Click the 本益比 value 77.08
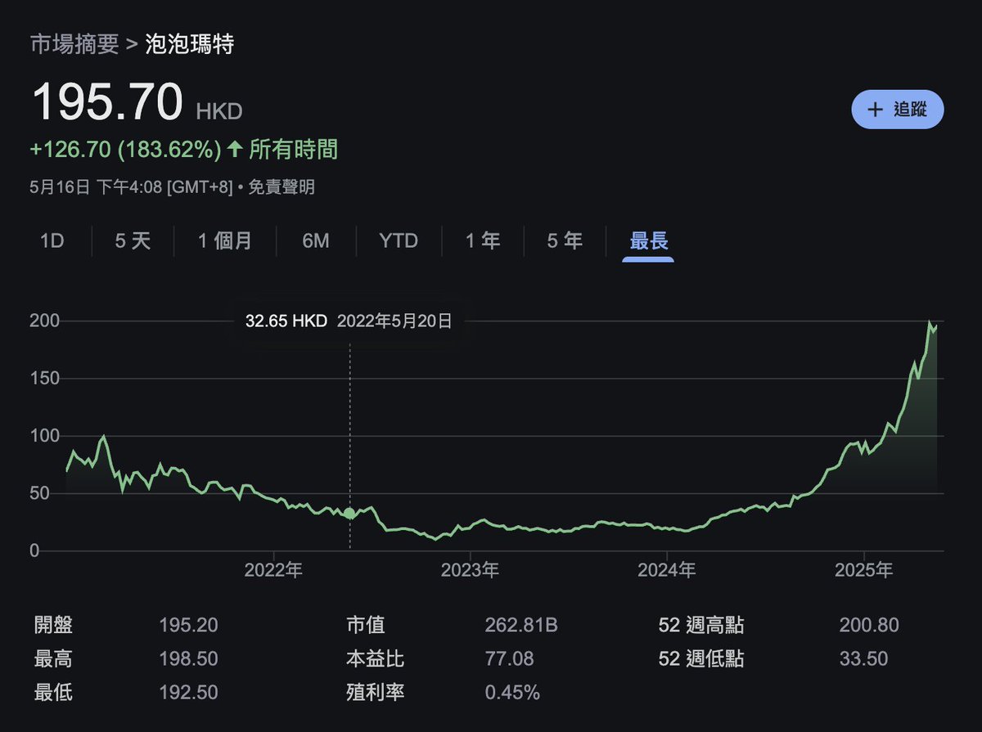This screenshot has height=732, width=982. [509, 659]
